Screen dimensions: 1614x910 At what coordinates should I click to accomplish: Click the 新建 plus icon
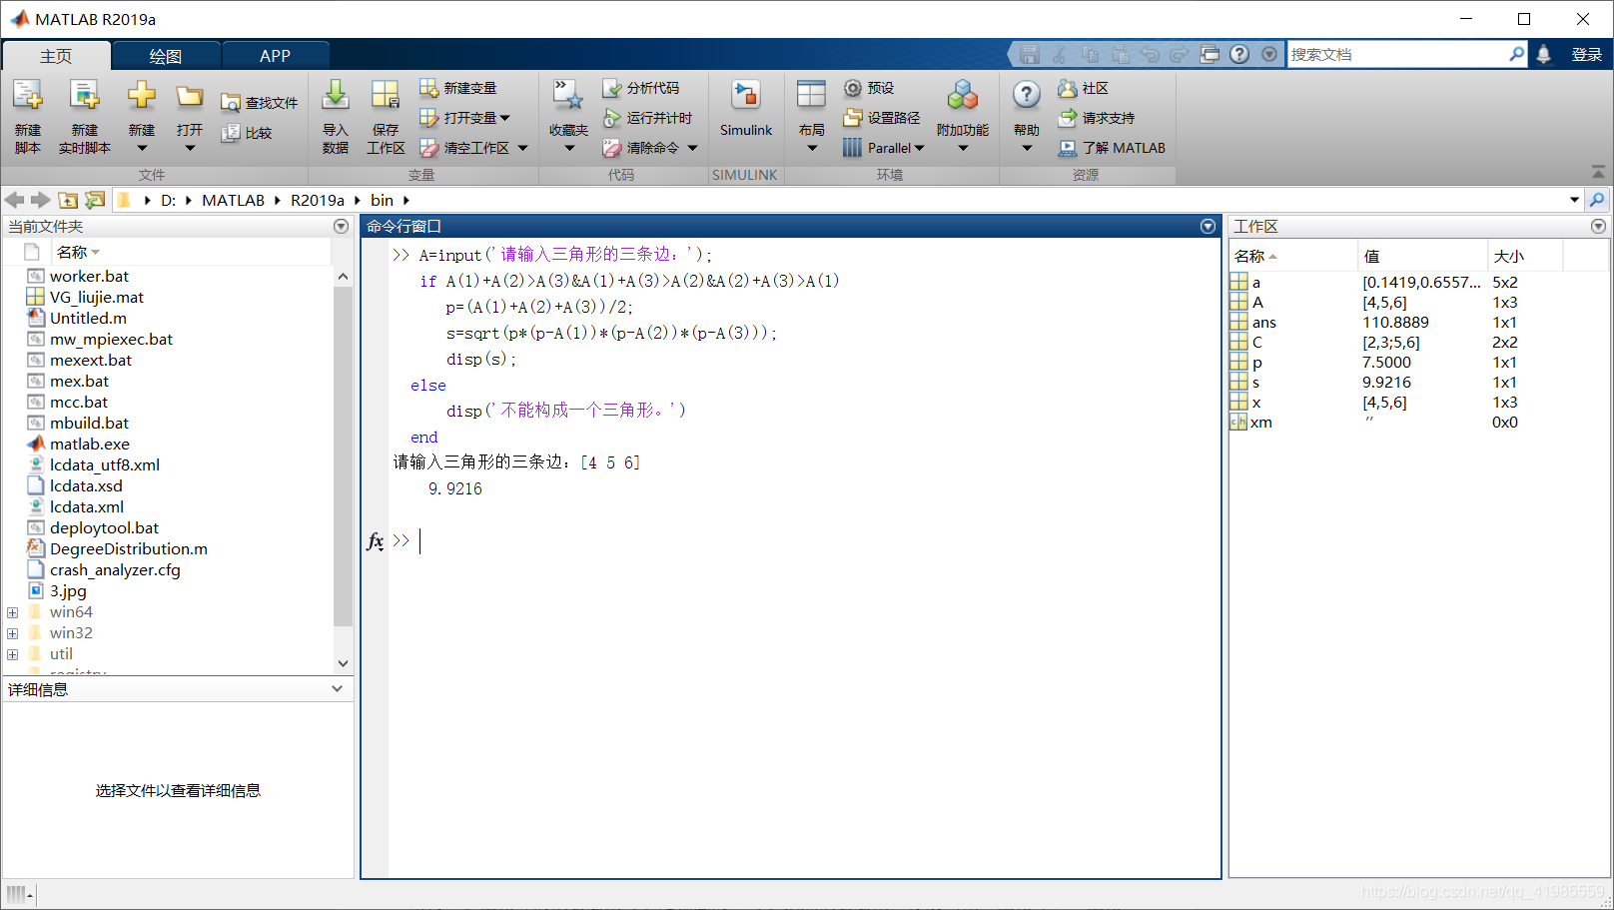click(x=141, y=96)
